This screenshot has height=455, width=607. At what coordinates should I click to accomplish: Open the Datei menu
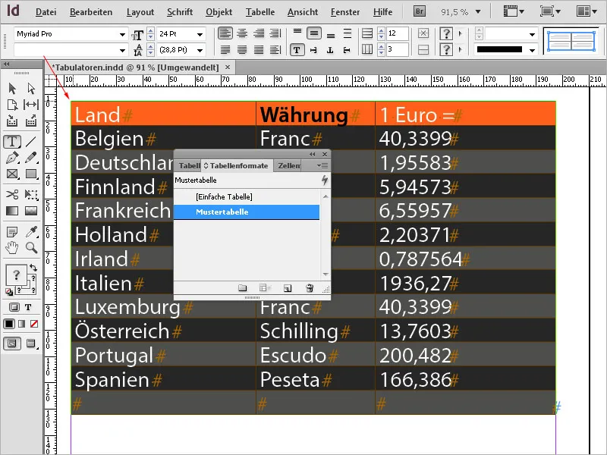[46, 12]
